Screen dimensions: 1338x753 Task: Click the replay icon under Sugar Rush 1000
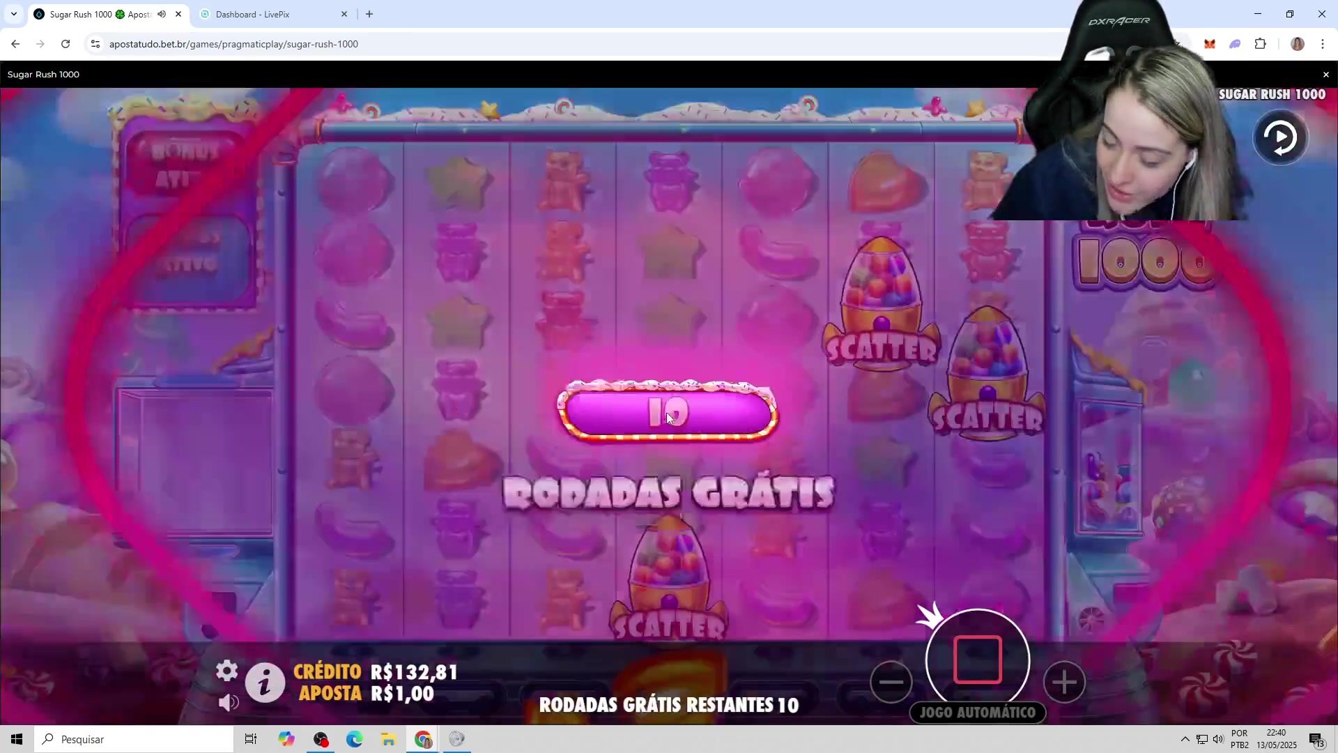click(1280, 138)
